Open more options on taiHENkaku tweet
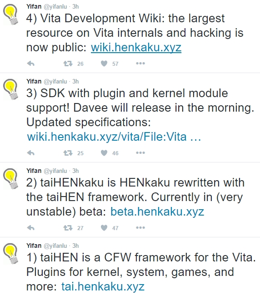This screenshot has height=295, width=260. click(x=140, y=228)
